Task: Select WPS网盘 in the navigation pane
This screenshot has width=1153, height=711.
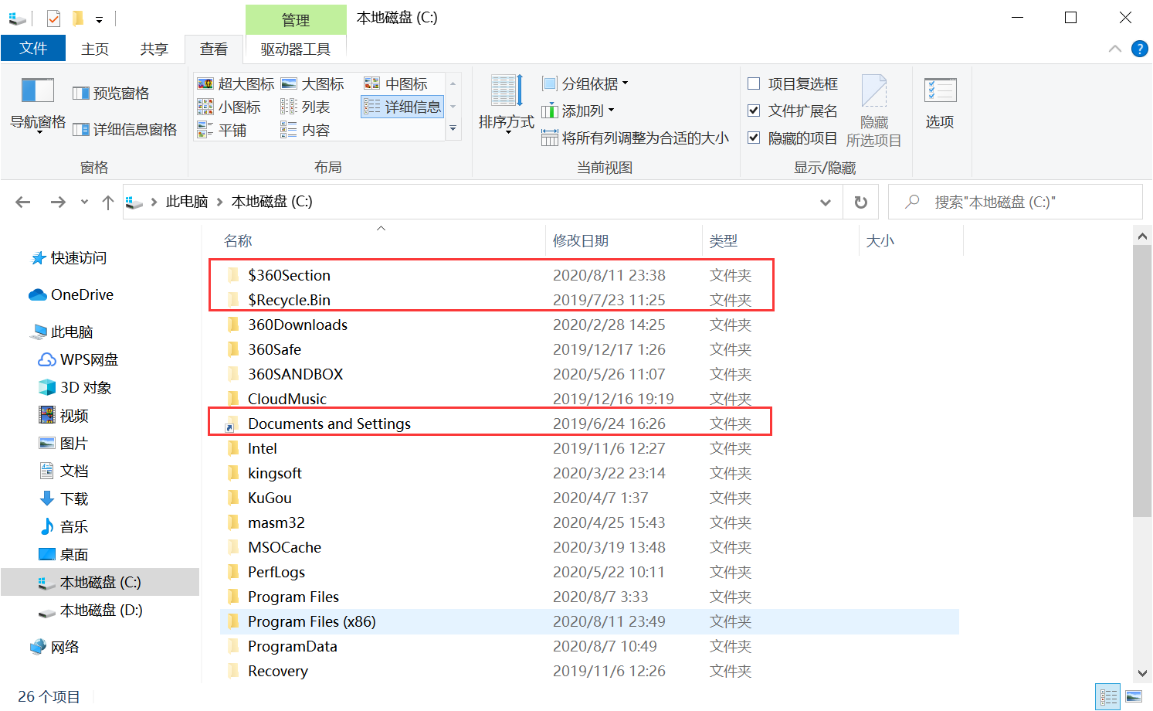Action: point(80,359)
